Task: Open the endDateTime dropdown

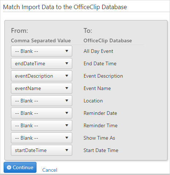Action: pyautogui.click(x=42, y=63)
